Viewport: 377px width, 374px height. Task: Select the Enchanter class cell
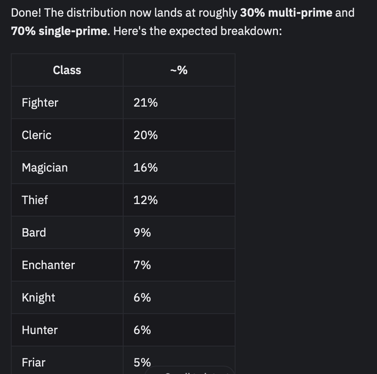click(48, 265)
